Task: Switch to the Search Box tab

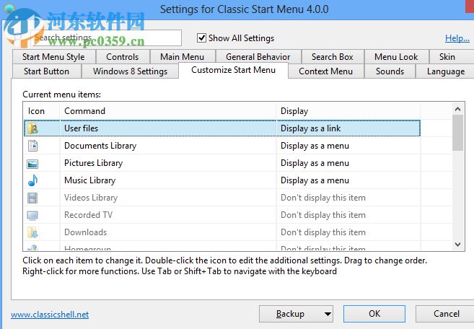Action: click(x=333, y=57)
